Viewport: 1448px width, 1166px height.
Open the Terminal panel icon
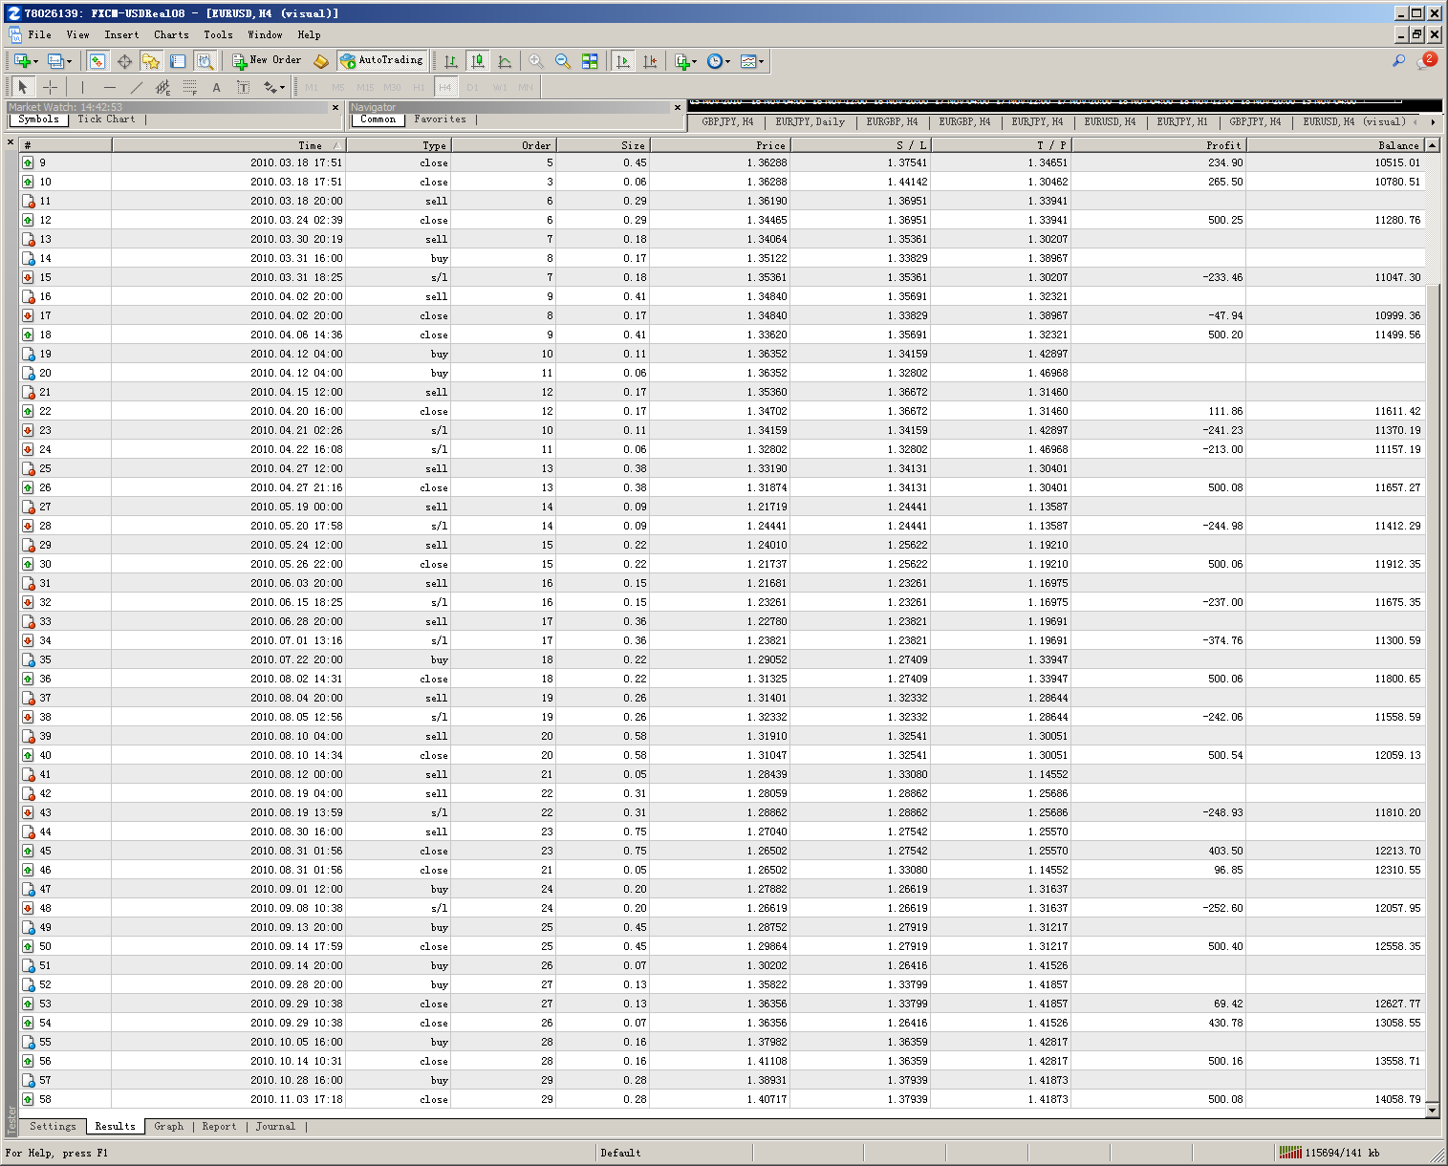(178, 61)
